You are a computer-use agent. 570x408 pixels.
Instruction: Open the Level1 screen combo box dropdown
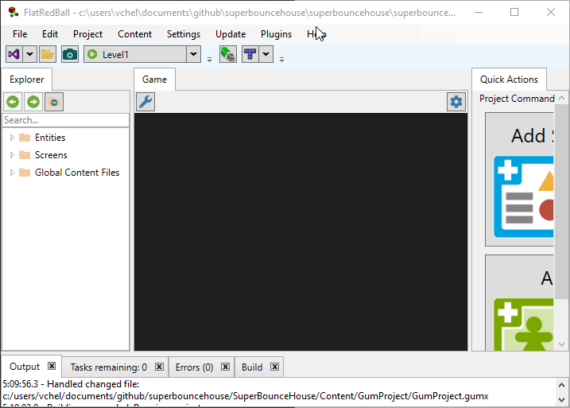(x=194, y=55)
